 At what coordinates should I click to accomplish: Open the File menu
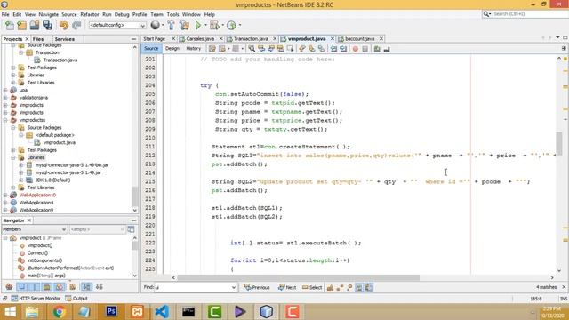5,14
